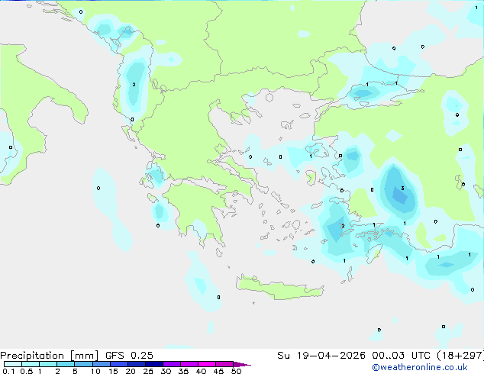Screen dimensions: 484x374
Task: Pick the 0.1–0.5 mm palest cyan legend swatch
Action: [13, 364]
